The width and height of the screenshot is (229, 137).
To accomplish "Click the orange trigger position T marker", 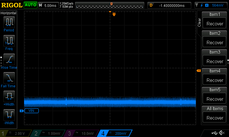I will [114, 14].
